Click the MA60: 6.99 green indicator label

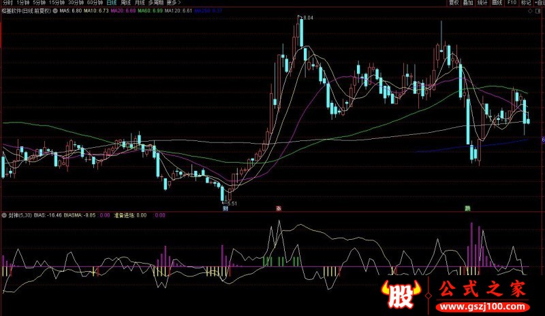point(150,11)
